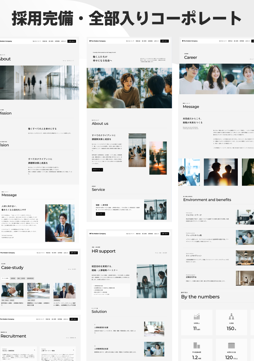Open the handshake photo in Case-study cards
Viewport: 254px width, 361px height.
12,290
